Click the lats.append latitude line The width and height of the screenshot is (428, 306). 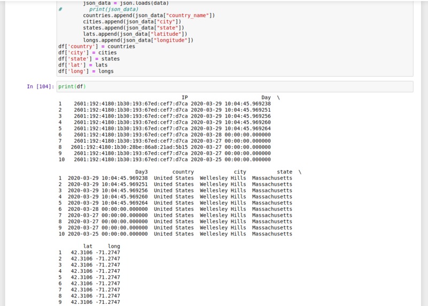135,34
